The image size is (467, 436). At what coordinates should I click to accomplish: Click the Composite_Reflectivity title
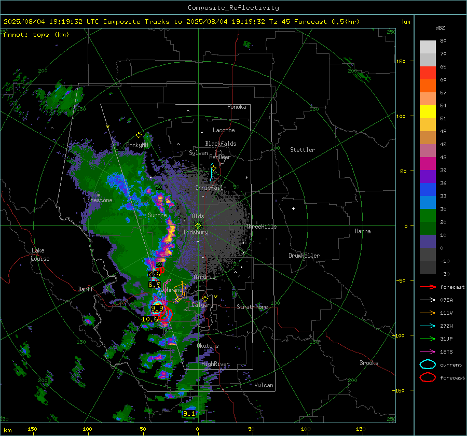[x=233, y=8]
